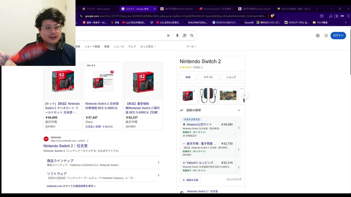Open Google Lens image search icon

pyautogui.click(x=185, y=36)
